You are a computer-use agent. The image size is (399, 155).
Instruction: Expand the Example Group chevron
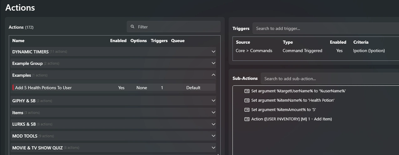point(213,63)
